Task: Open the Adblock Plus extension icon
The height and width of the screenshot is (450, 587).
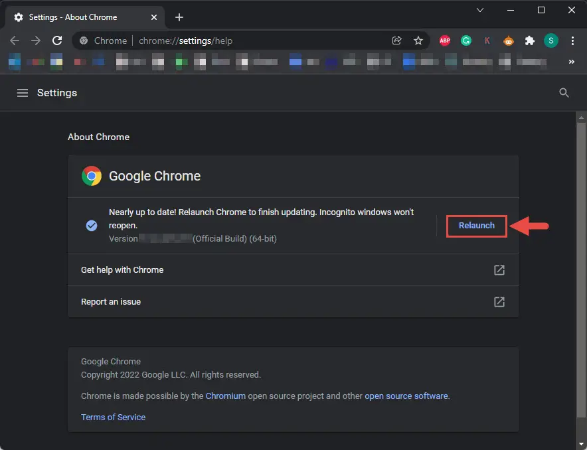Action: point(444,40)
